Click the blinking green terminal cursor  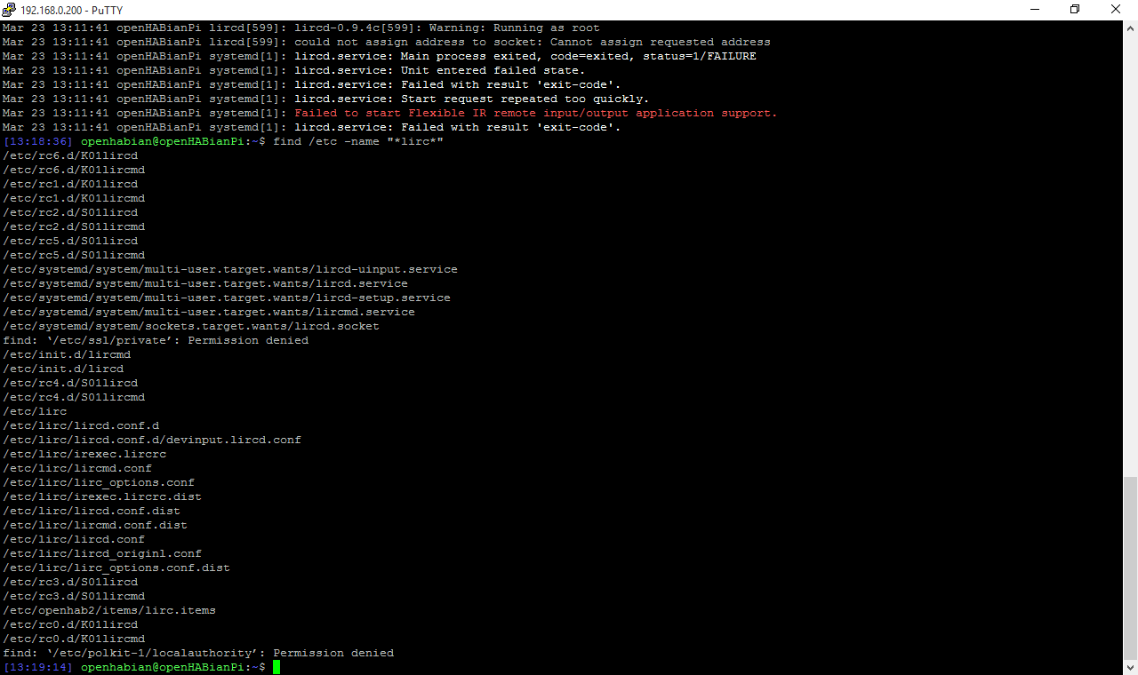[x=276, y=666]
